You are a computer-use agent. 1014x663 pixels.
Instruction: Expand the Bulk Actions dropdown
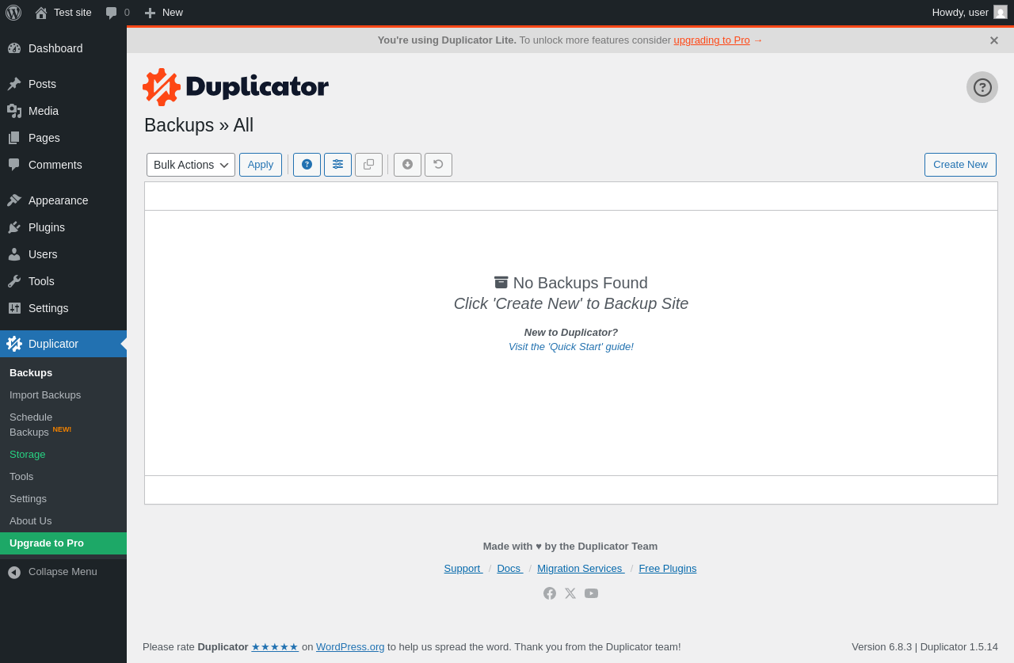pyautogui.click(x=191, y=165)
